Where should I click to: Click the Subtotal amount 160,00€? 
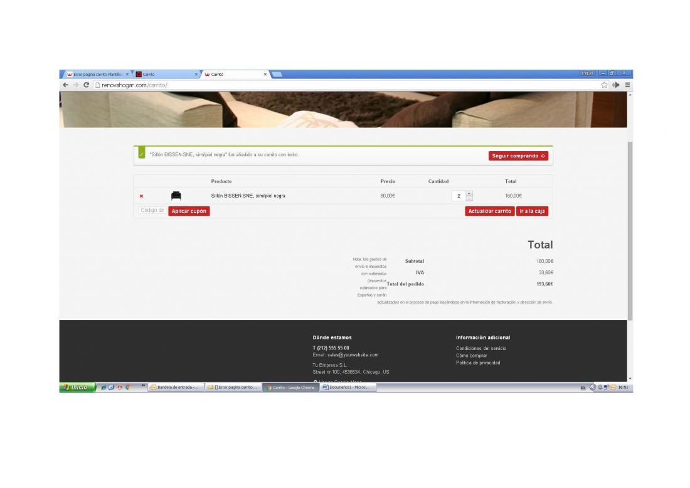[544, 262]
